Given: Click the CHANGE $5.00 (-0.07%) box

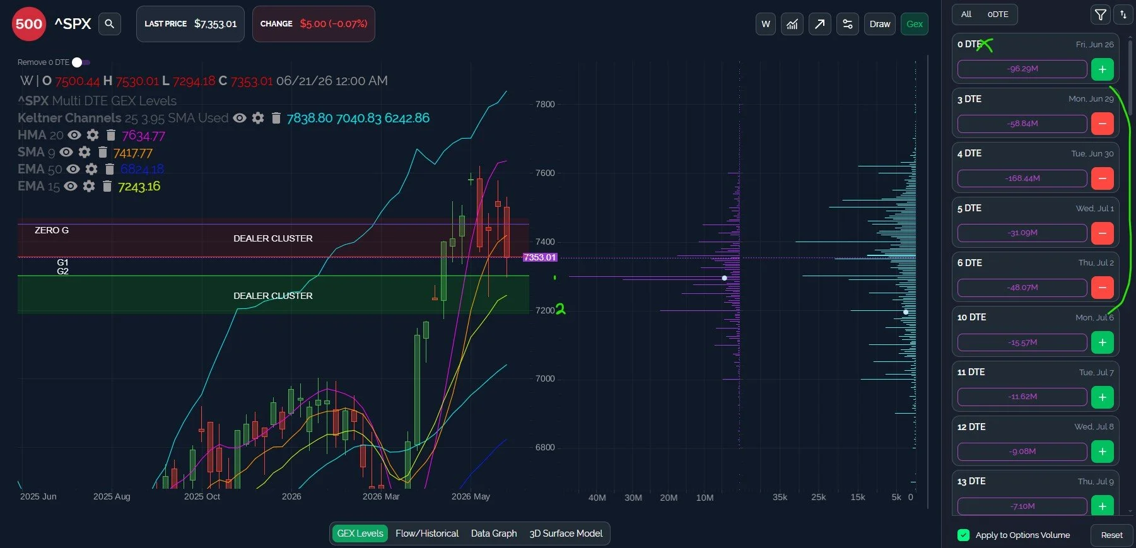Looking at the screenshot, I should [313, 24].
